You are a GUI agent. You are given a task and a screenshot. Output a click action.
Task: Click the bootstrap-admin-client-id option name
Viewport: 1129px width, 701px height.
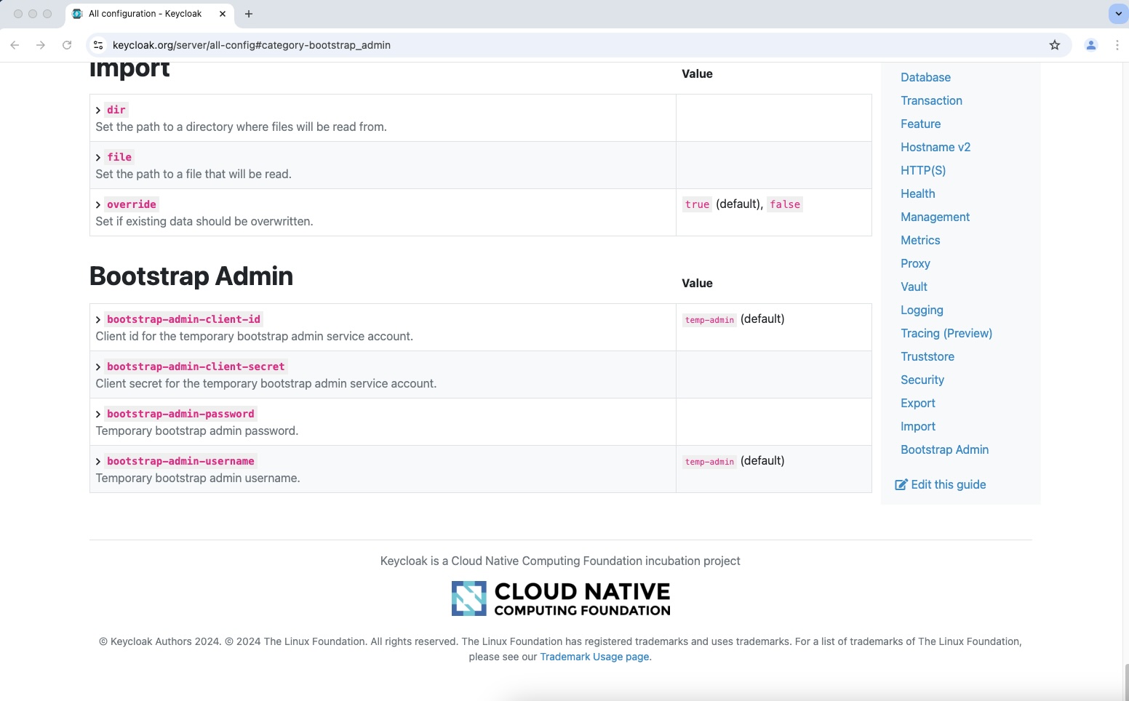point(183,319)
